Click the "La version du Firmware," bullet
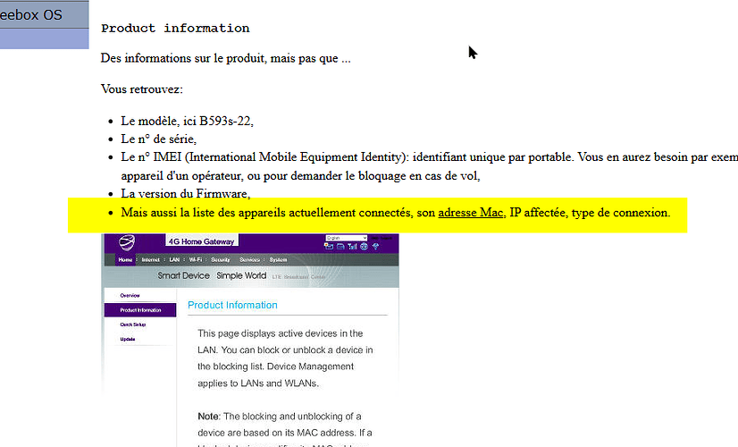The height and width of the screenshot is (447, 738). (x=186, y=194)
